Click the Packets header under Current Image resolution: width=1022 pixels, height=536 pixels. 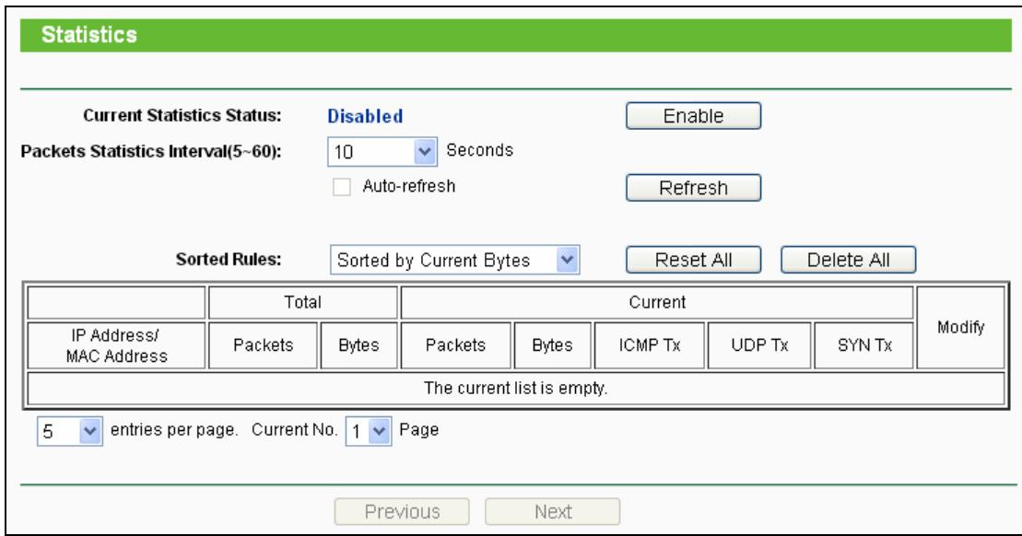click(455, 345)
